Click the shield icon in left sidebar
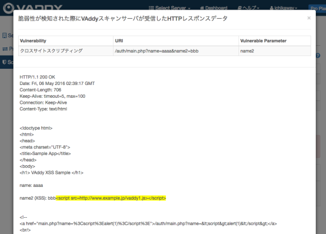Screen dimensions: 326x234 (x=4, y=62)
